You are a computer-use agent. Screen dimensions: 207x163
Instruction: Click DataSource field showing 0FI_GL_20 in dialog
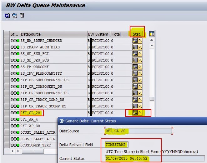pos(138,131)
